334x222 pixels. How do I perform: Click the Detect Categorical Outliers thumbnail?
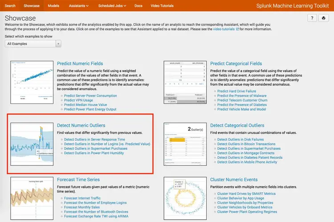[x=185, y=144]
